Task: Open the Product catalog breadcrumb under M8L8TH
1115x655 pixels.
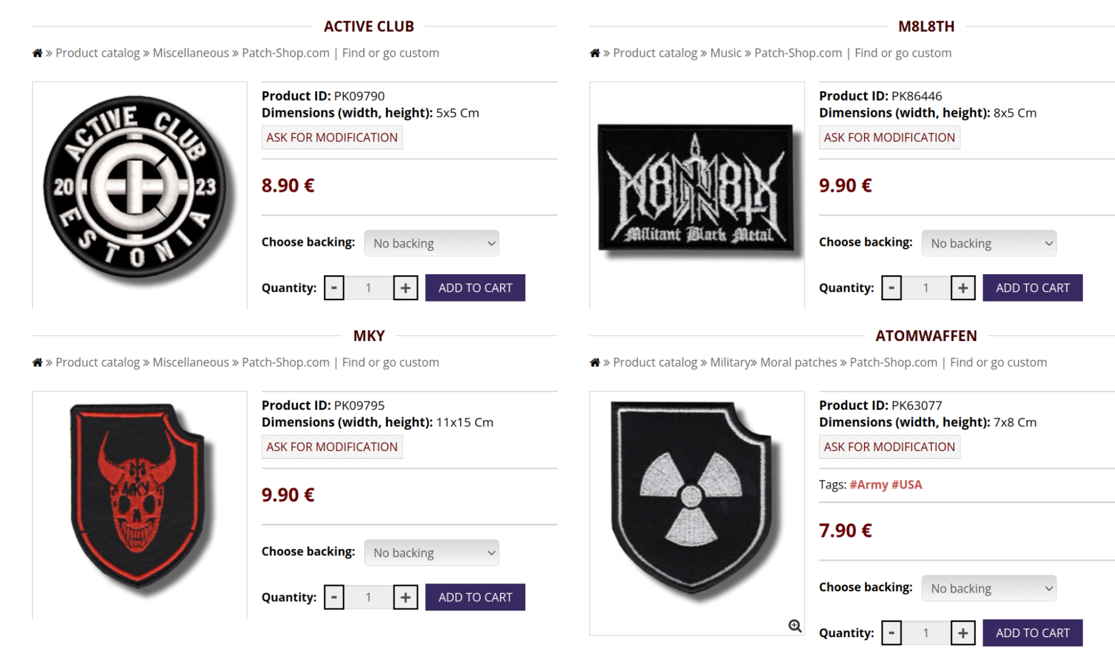Action: point(656,52)
